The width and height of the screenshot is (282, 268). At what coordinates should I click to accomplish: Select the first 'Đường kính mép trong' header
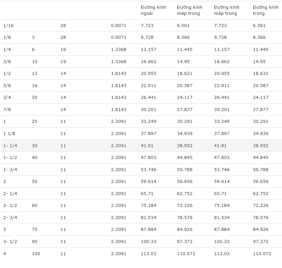[x=190, y=10]
